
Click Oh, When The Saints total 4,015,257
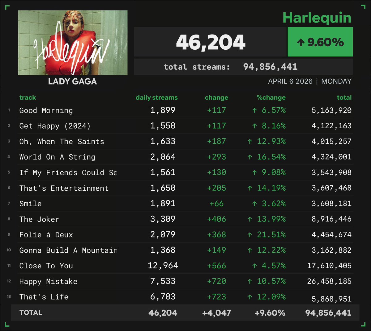[x=331, y=141]
